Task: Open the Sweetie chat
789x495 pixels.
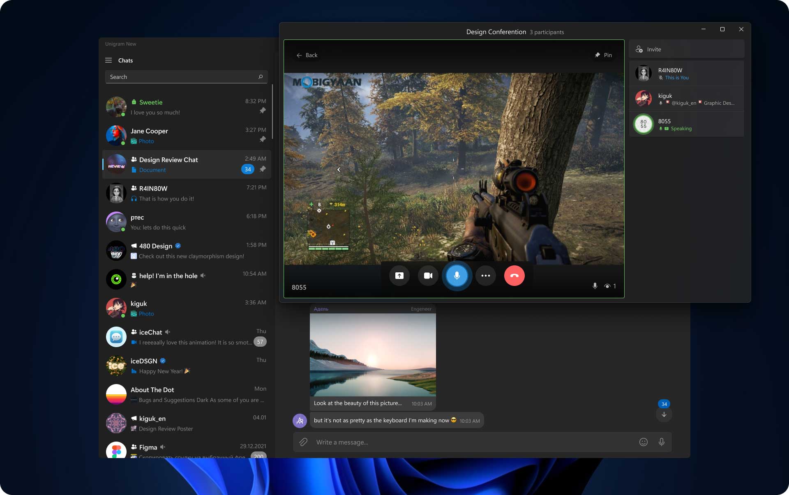Action: click(187, 107)
